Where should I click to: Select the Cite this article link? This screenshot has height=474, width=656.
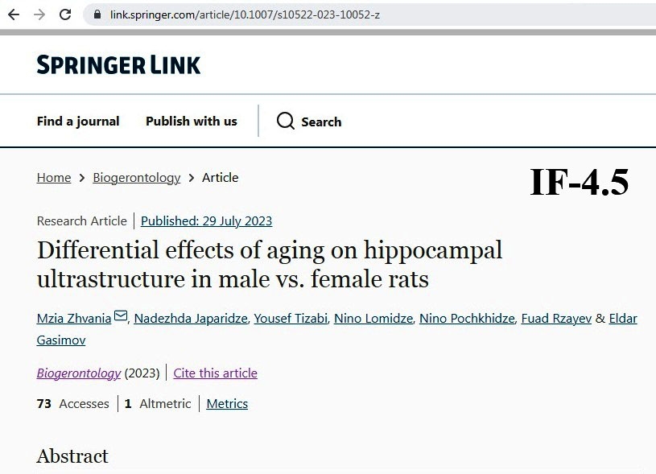(x=216, y=373)
